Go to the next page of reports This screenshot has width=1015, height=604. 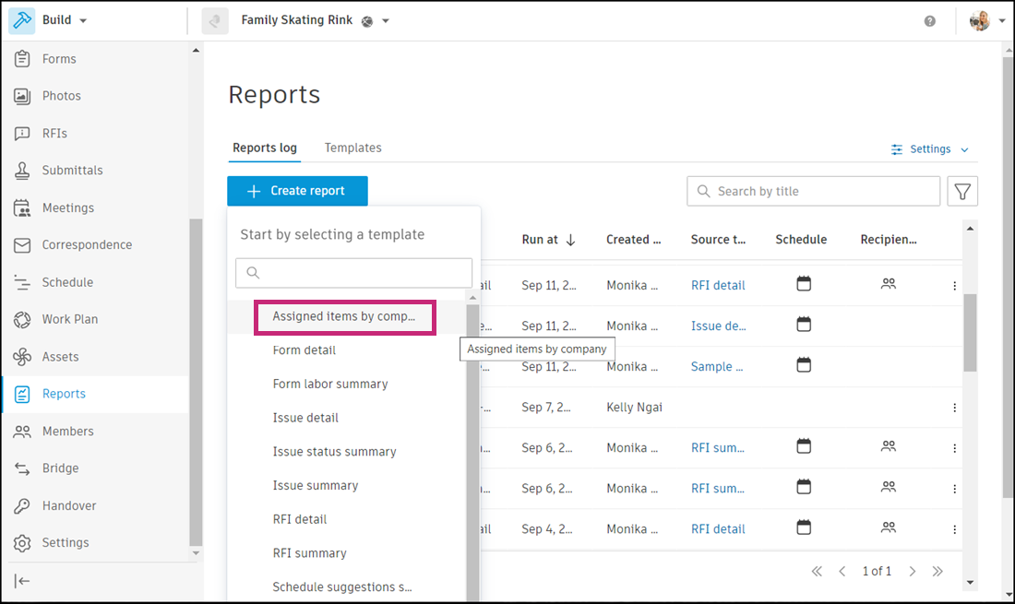[x=913, y=572]
